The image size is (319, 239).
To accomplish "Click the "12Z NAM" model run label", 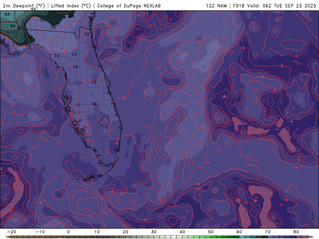I will tap(216, 6).
